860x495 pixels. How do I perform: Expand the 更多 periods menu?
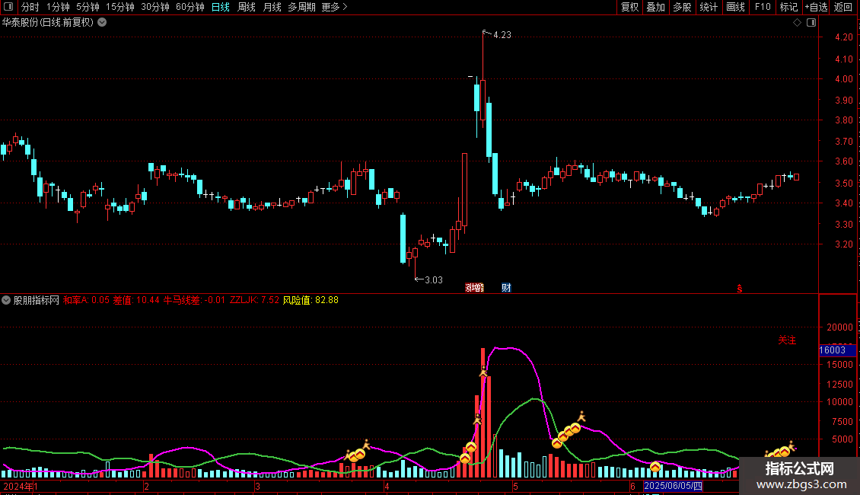[x=335, y=7]
